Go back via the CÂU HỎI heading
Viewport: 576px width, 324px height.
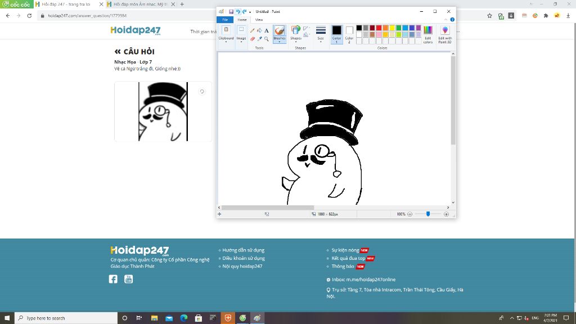point(134,51)
